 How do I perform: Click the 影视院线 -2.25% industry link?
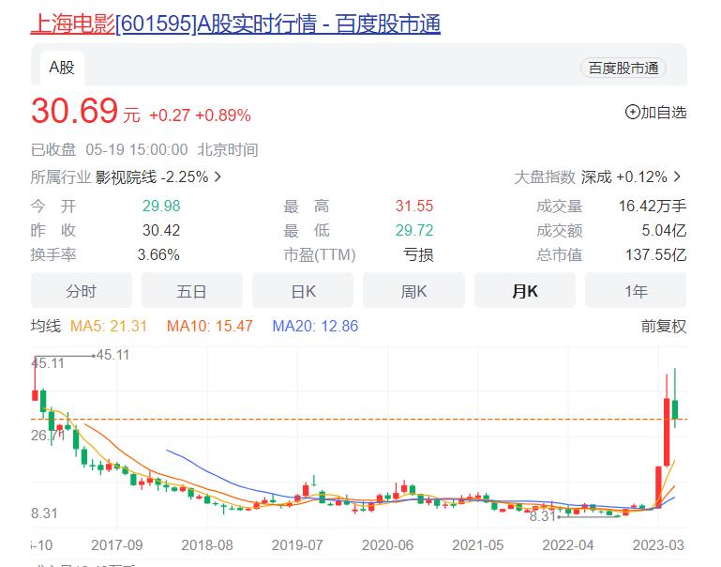point(152,176)
